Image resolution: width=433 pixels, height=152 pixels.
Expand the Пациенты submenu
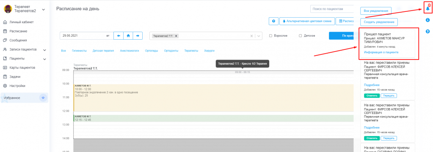(44, 59)
